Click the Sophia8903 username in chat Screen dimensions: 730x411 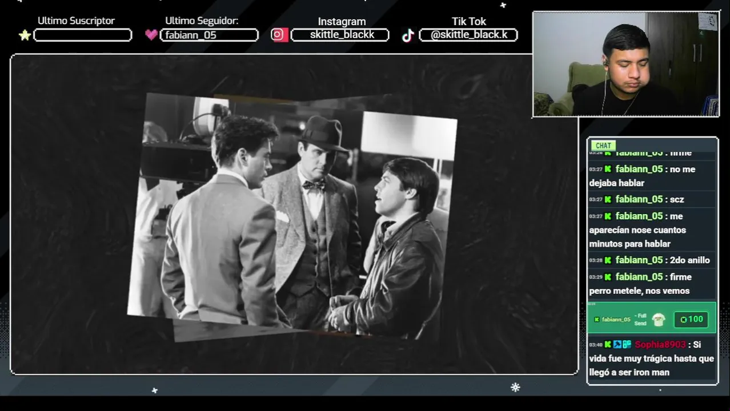[x=660, y=344]
